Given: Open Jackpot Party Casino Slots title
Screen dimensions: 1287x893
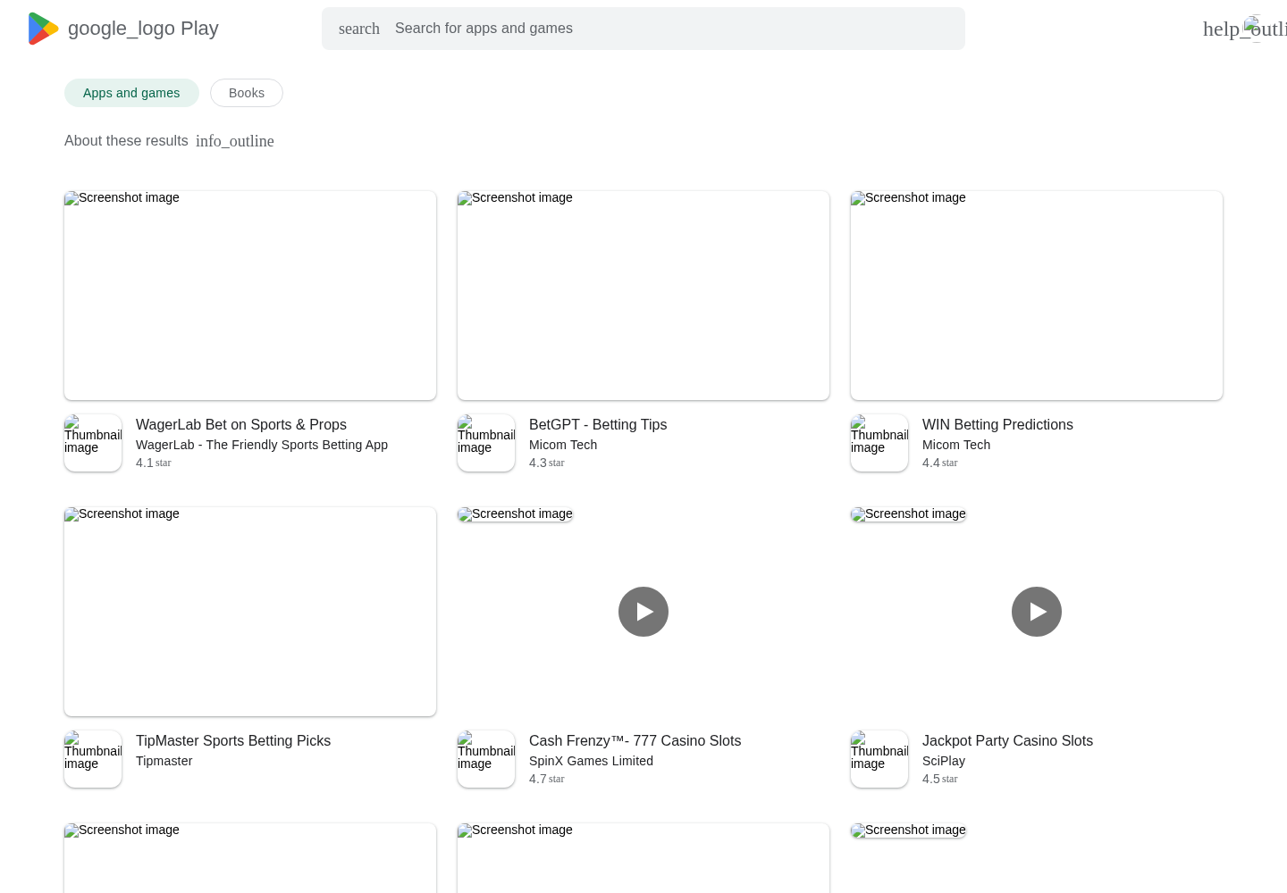Looking at the screenshot, I should 1007,741.
